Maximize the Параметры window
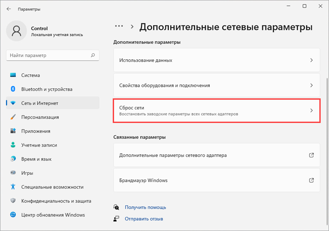 point(304,6)
